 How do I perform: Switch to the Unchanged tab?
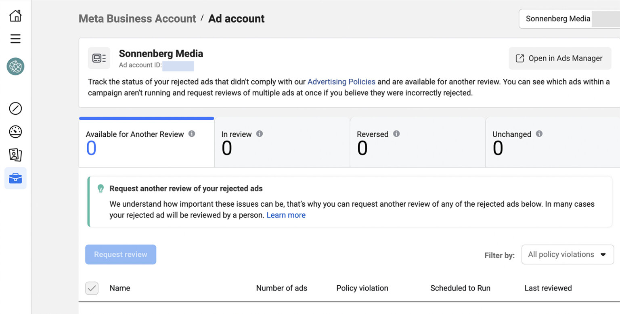pyautogui.click(x=553, y=142)
